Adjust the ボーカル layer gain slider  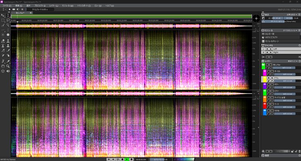point(284,75)
